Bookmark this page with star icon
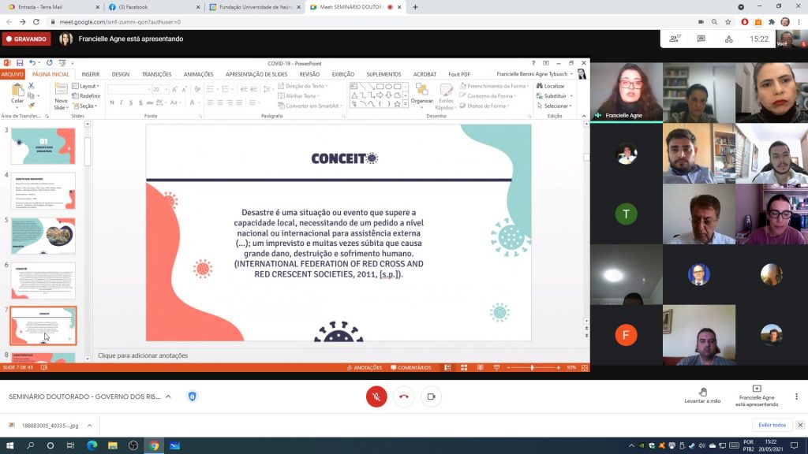Viewport: 808px width, 454px height. 728,22
